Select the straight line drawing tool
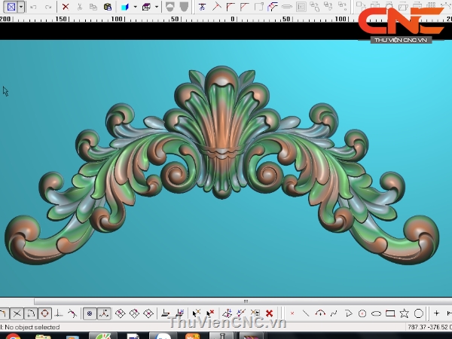This screenshot has height=339, width=452. [306, 313]
